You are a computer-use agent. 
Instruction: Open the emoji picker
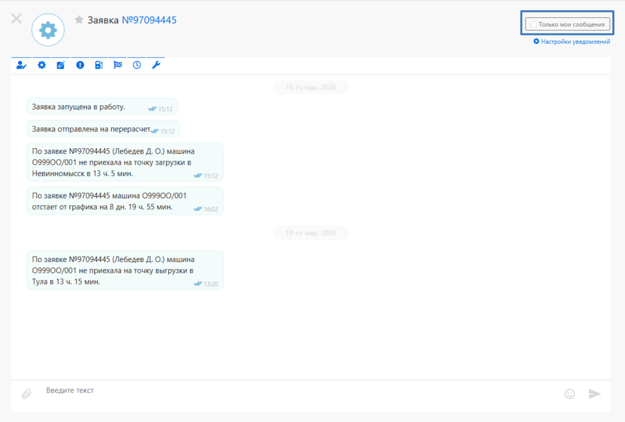click(569, 394)
